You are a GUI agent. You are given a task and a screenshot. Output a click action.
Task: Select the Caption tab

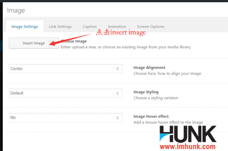coord(90,26)
